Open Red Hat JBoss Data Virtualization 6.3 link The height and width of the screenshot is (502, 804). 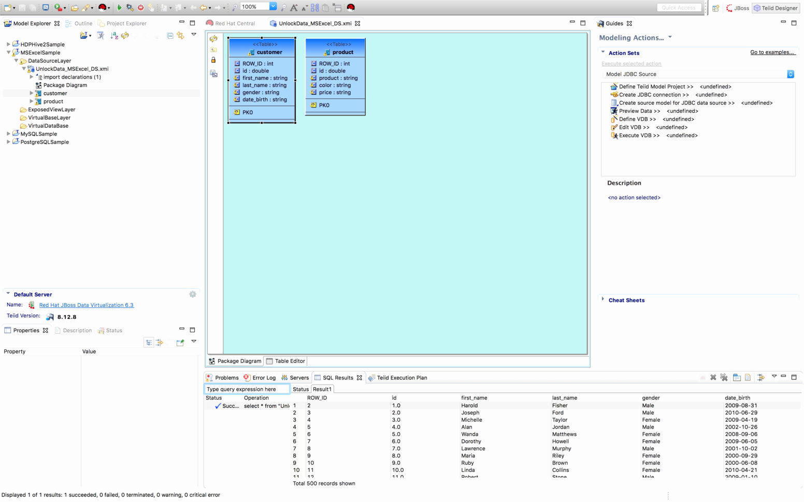click(x=87, y=305)
